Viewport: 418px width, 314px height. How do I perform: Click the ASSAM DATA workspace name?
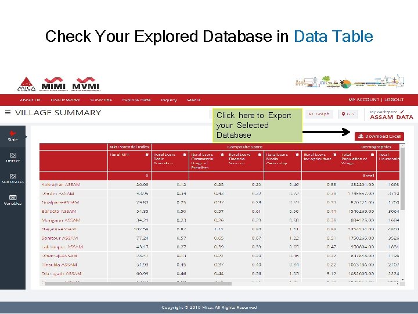392,117
